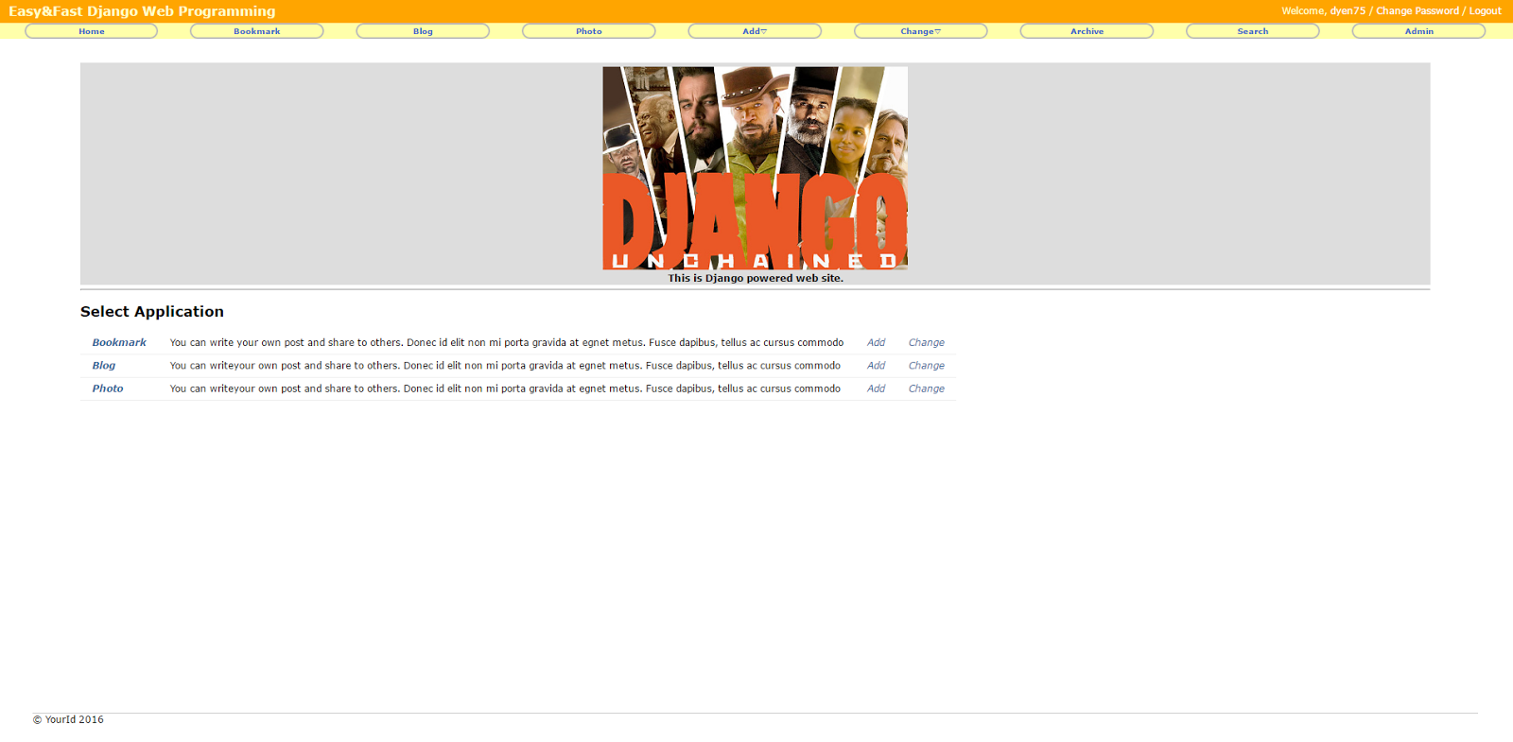
Task: Click Change in the Photo row
Action: point(927,388)
